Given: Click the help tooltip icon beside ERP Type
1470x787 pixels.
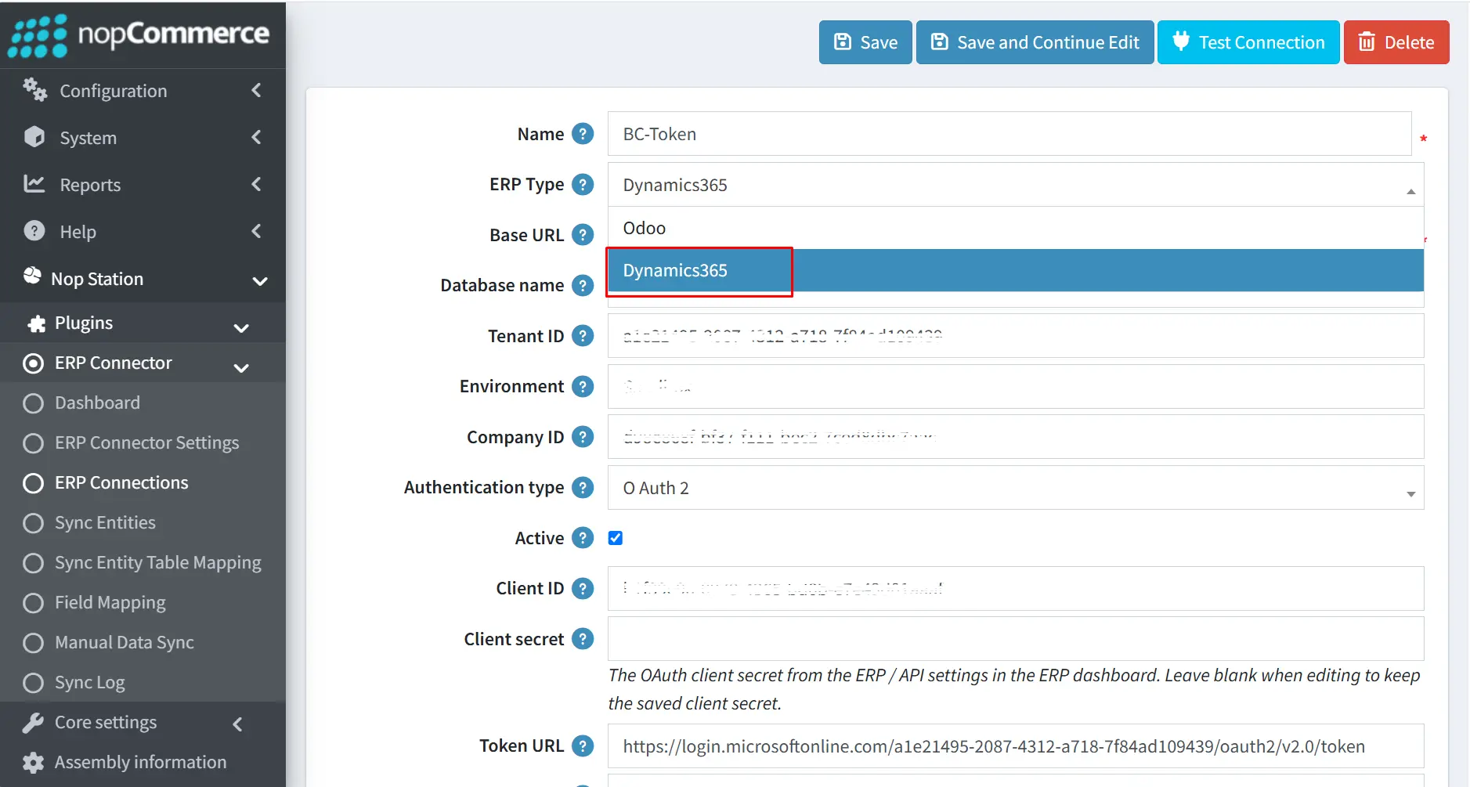Looking at the screenshot, I should (x=583, y=184).
